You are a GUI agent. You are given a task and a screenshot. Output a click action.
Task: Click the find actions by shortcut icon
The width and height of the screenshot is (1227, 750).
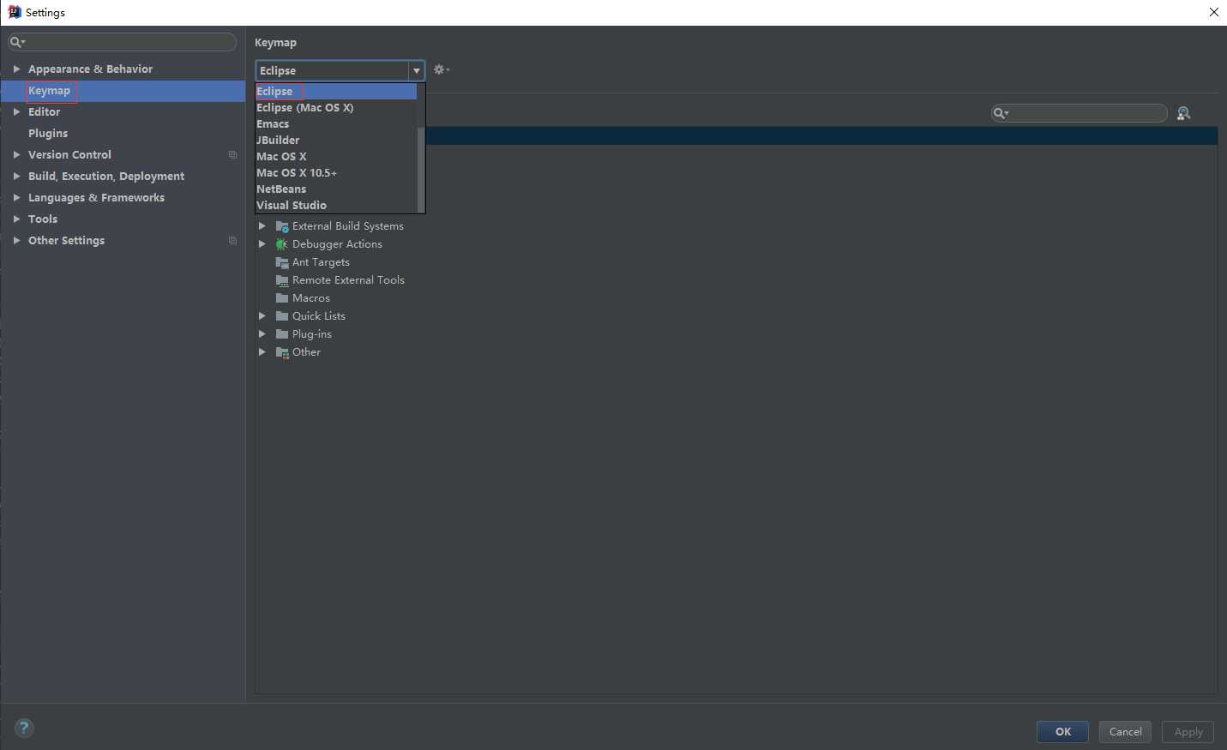pyautogui.click(x=1183, y=113)
